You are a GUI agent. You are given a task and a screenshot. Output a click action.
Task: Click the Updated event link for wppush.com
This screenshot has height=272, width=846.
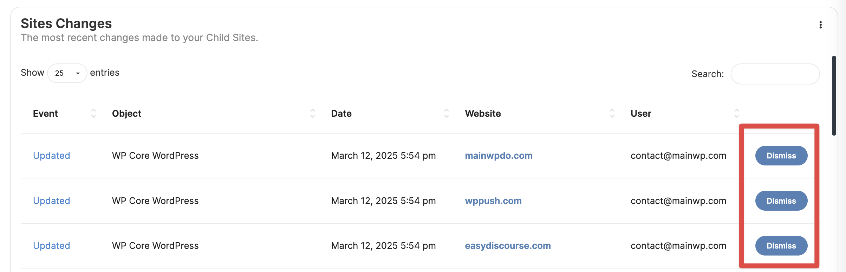click(52, 201)
